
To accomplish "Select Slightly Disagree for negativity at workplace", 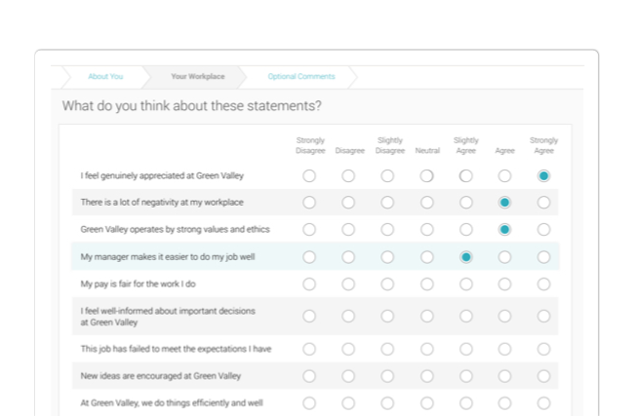I will pos(387,203).
